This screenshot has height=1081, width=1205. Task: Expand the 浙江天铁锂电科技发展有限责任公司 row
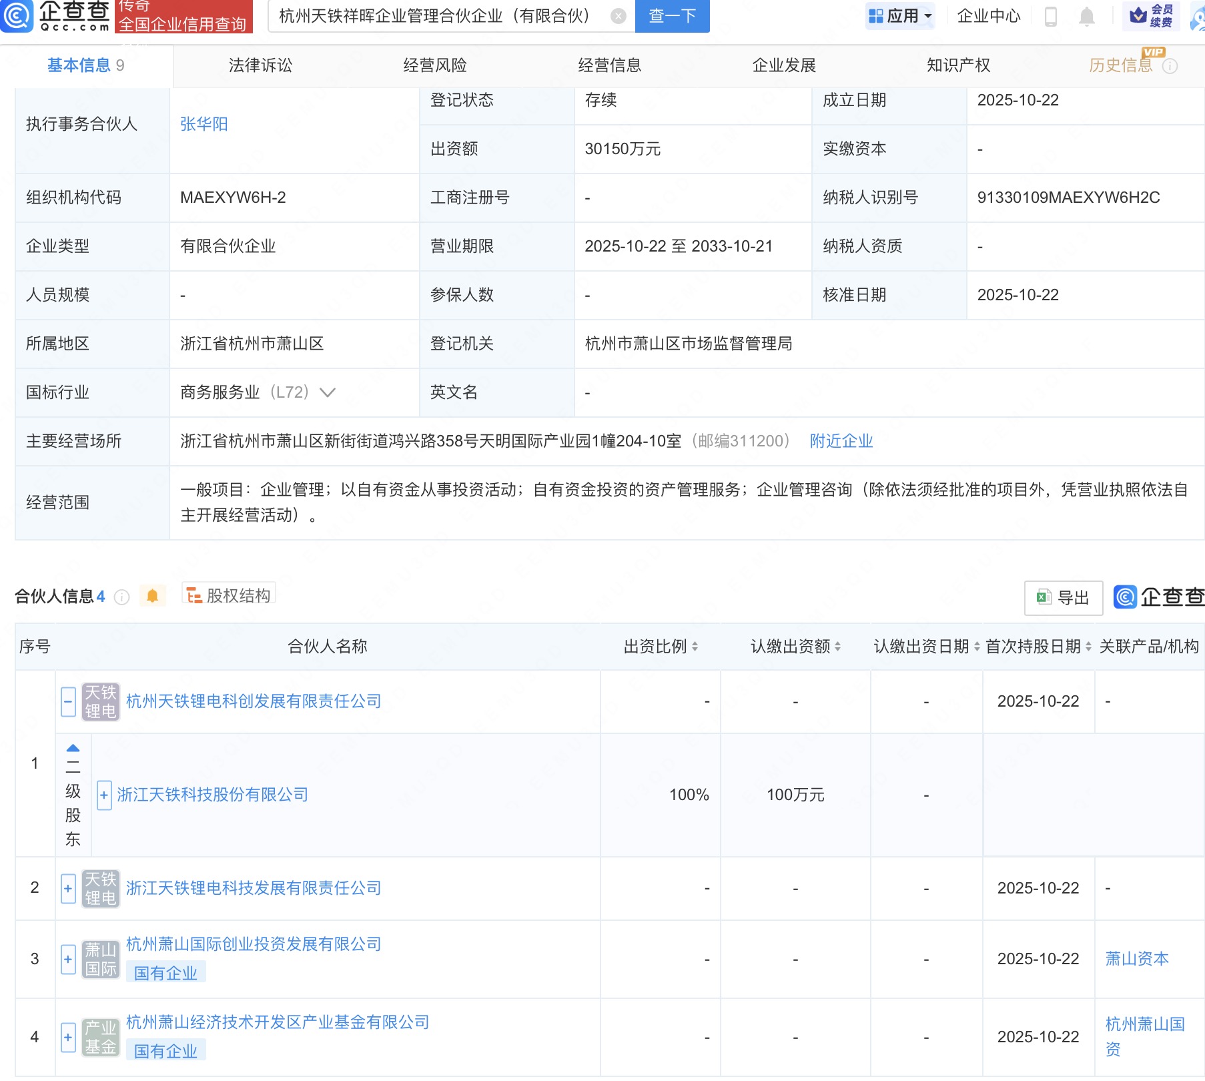68,889
